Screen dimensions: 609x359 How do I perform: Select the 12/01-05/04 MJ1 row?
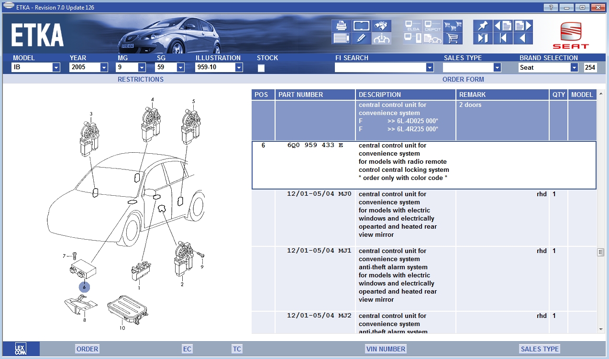pos(424,279)
